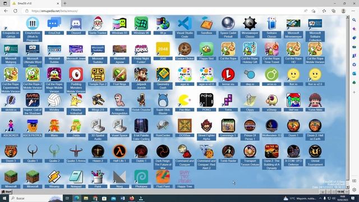Open Solitaire Classic icon
Image resolution: width=359 pixels, height=202 pixels.
(271, 24)
